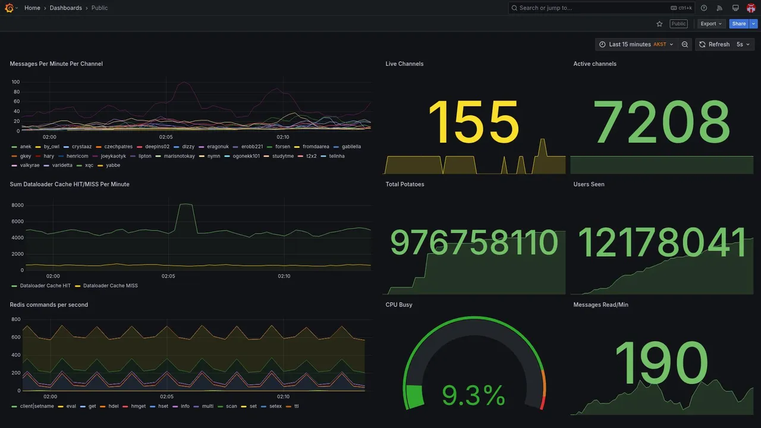Screen dimensions: 761x428
Task: Open the user profile avatar
Action: coord(751,8)
